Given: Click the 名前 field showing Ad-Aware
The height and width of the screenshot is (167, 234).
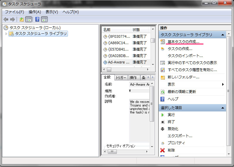Looking at the screenshot, I should (x=139, y=85).
